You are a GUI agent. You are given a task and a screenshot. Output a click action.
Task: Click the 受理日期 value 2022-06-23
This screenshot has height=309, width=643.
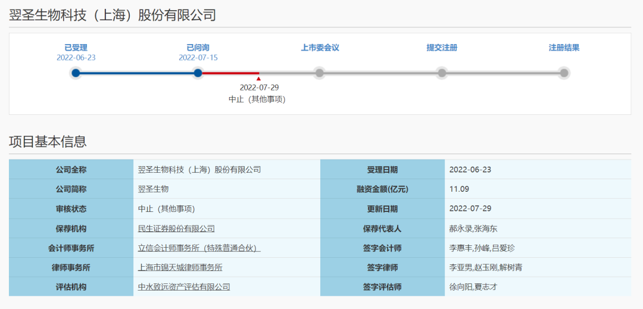[470, 170]
